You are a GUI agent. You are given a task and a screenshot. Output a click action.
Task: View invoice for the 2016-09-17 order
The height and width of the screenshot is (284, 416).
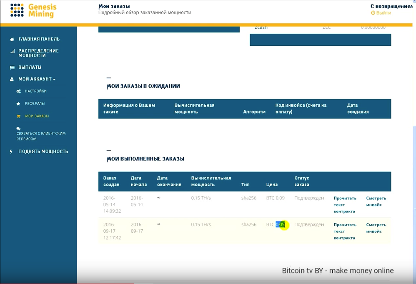[x=376, y=228]
